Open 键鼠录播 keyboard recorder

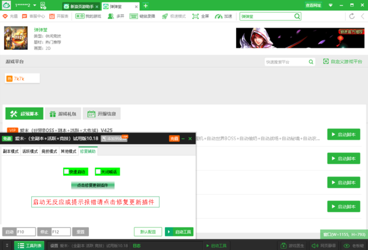pos(142,16)
